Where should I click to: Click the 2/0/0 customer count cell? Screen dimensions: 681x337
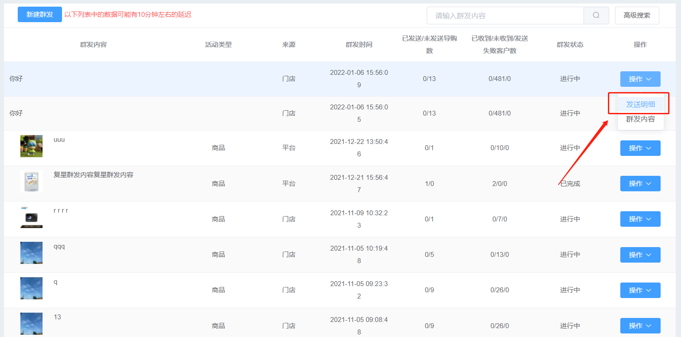point(500,183)
